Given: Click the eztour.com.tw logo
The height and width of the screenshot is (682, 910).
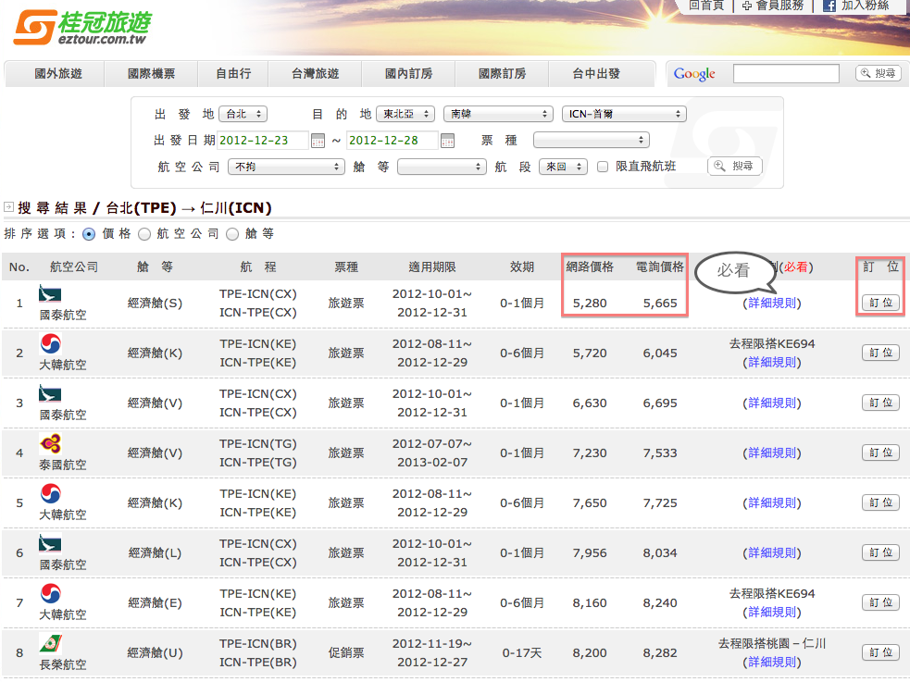Looking at the screenshot, I should coord(81,27).
